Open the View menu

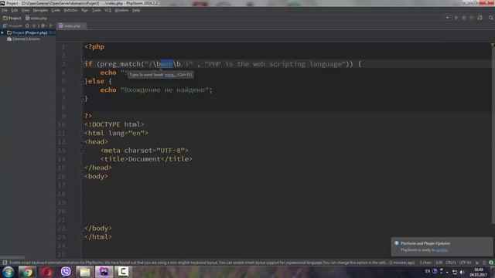click(x=26, y=10)
